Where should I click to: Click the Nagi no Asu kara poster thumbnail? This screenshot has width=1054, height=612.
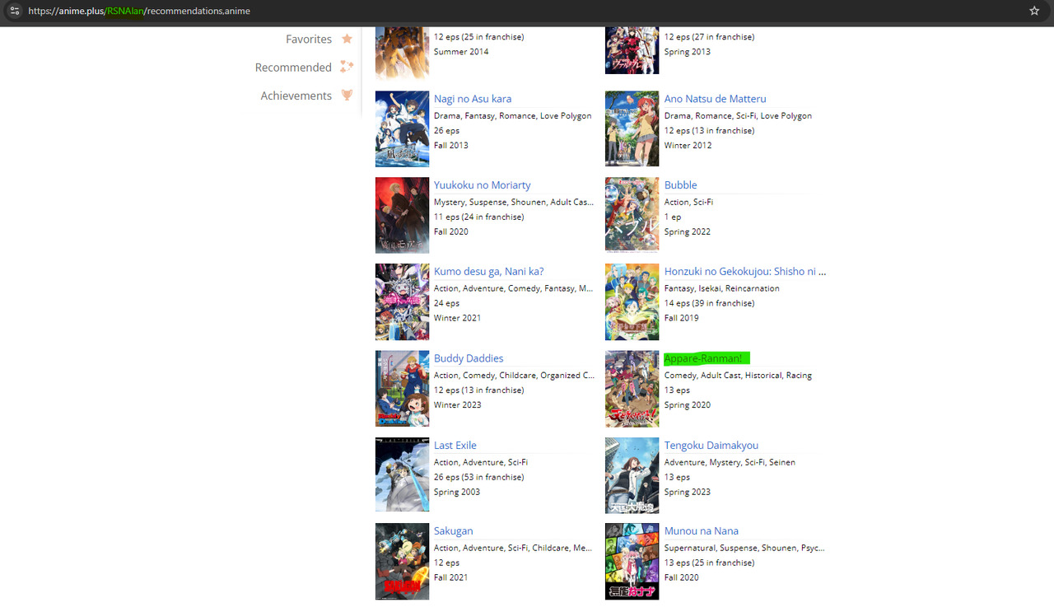tap(402, 129)
